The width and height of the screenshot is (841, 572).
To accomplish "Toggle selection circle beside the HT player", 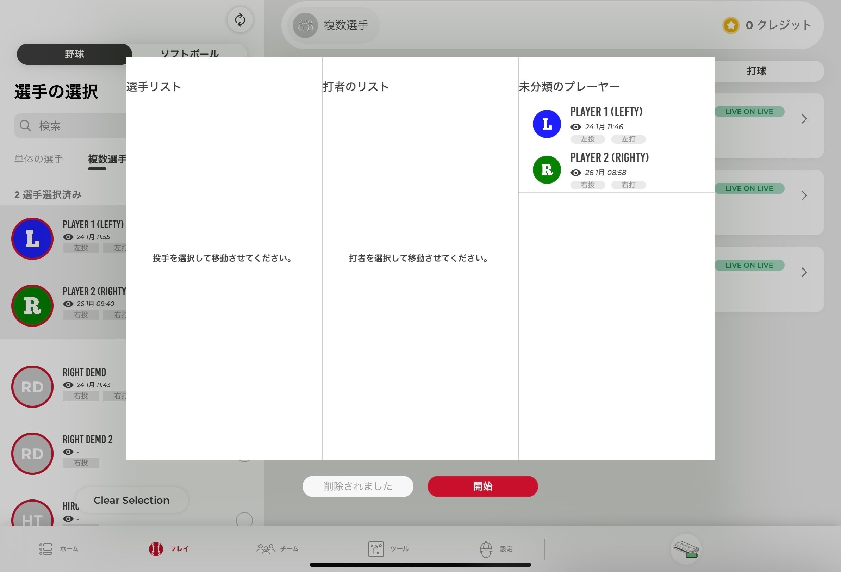I will tap(244, 520).
